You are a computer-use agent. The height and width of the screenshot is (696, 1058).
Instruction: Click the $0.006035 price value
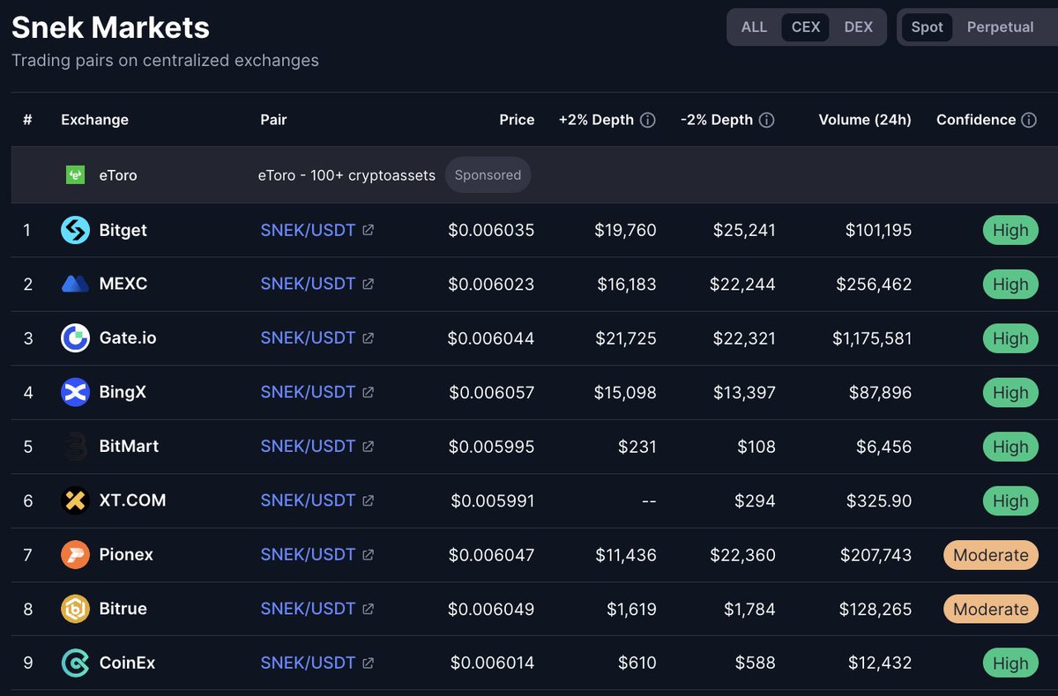[491, 230]
